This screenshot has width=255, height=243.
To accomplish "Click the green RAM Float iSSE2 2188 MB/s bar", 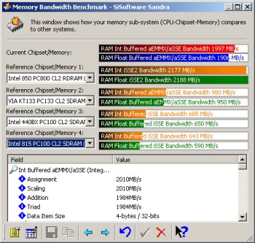I will click(x=173, y=80).
